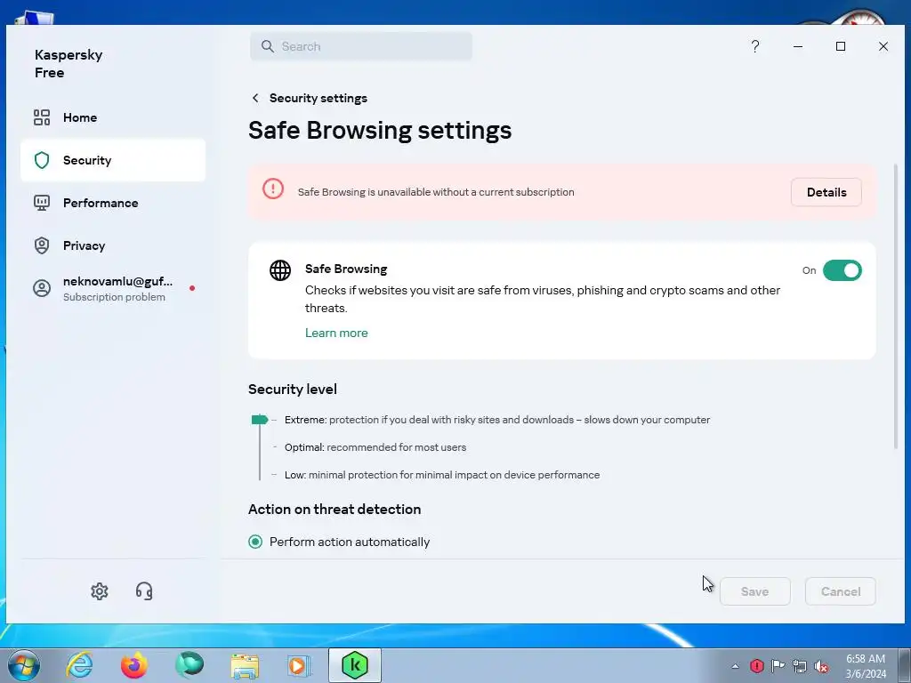The width and height of the screenshot is (911, 683).
Task: Click the red Kaspersky tray alert icon
Action: coord(756,665)
